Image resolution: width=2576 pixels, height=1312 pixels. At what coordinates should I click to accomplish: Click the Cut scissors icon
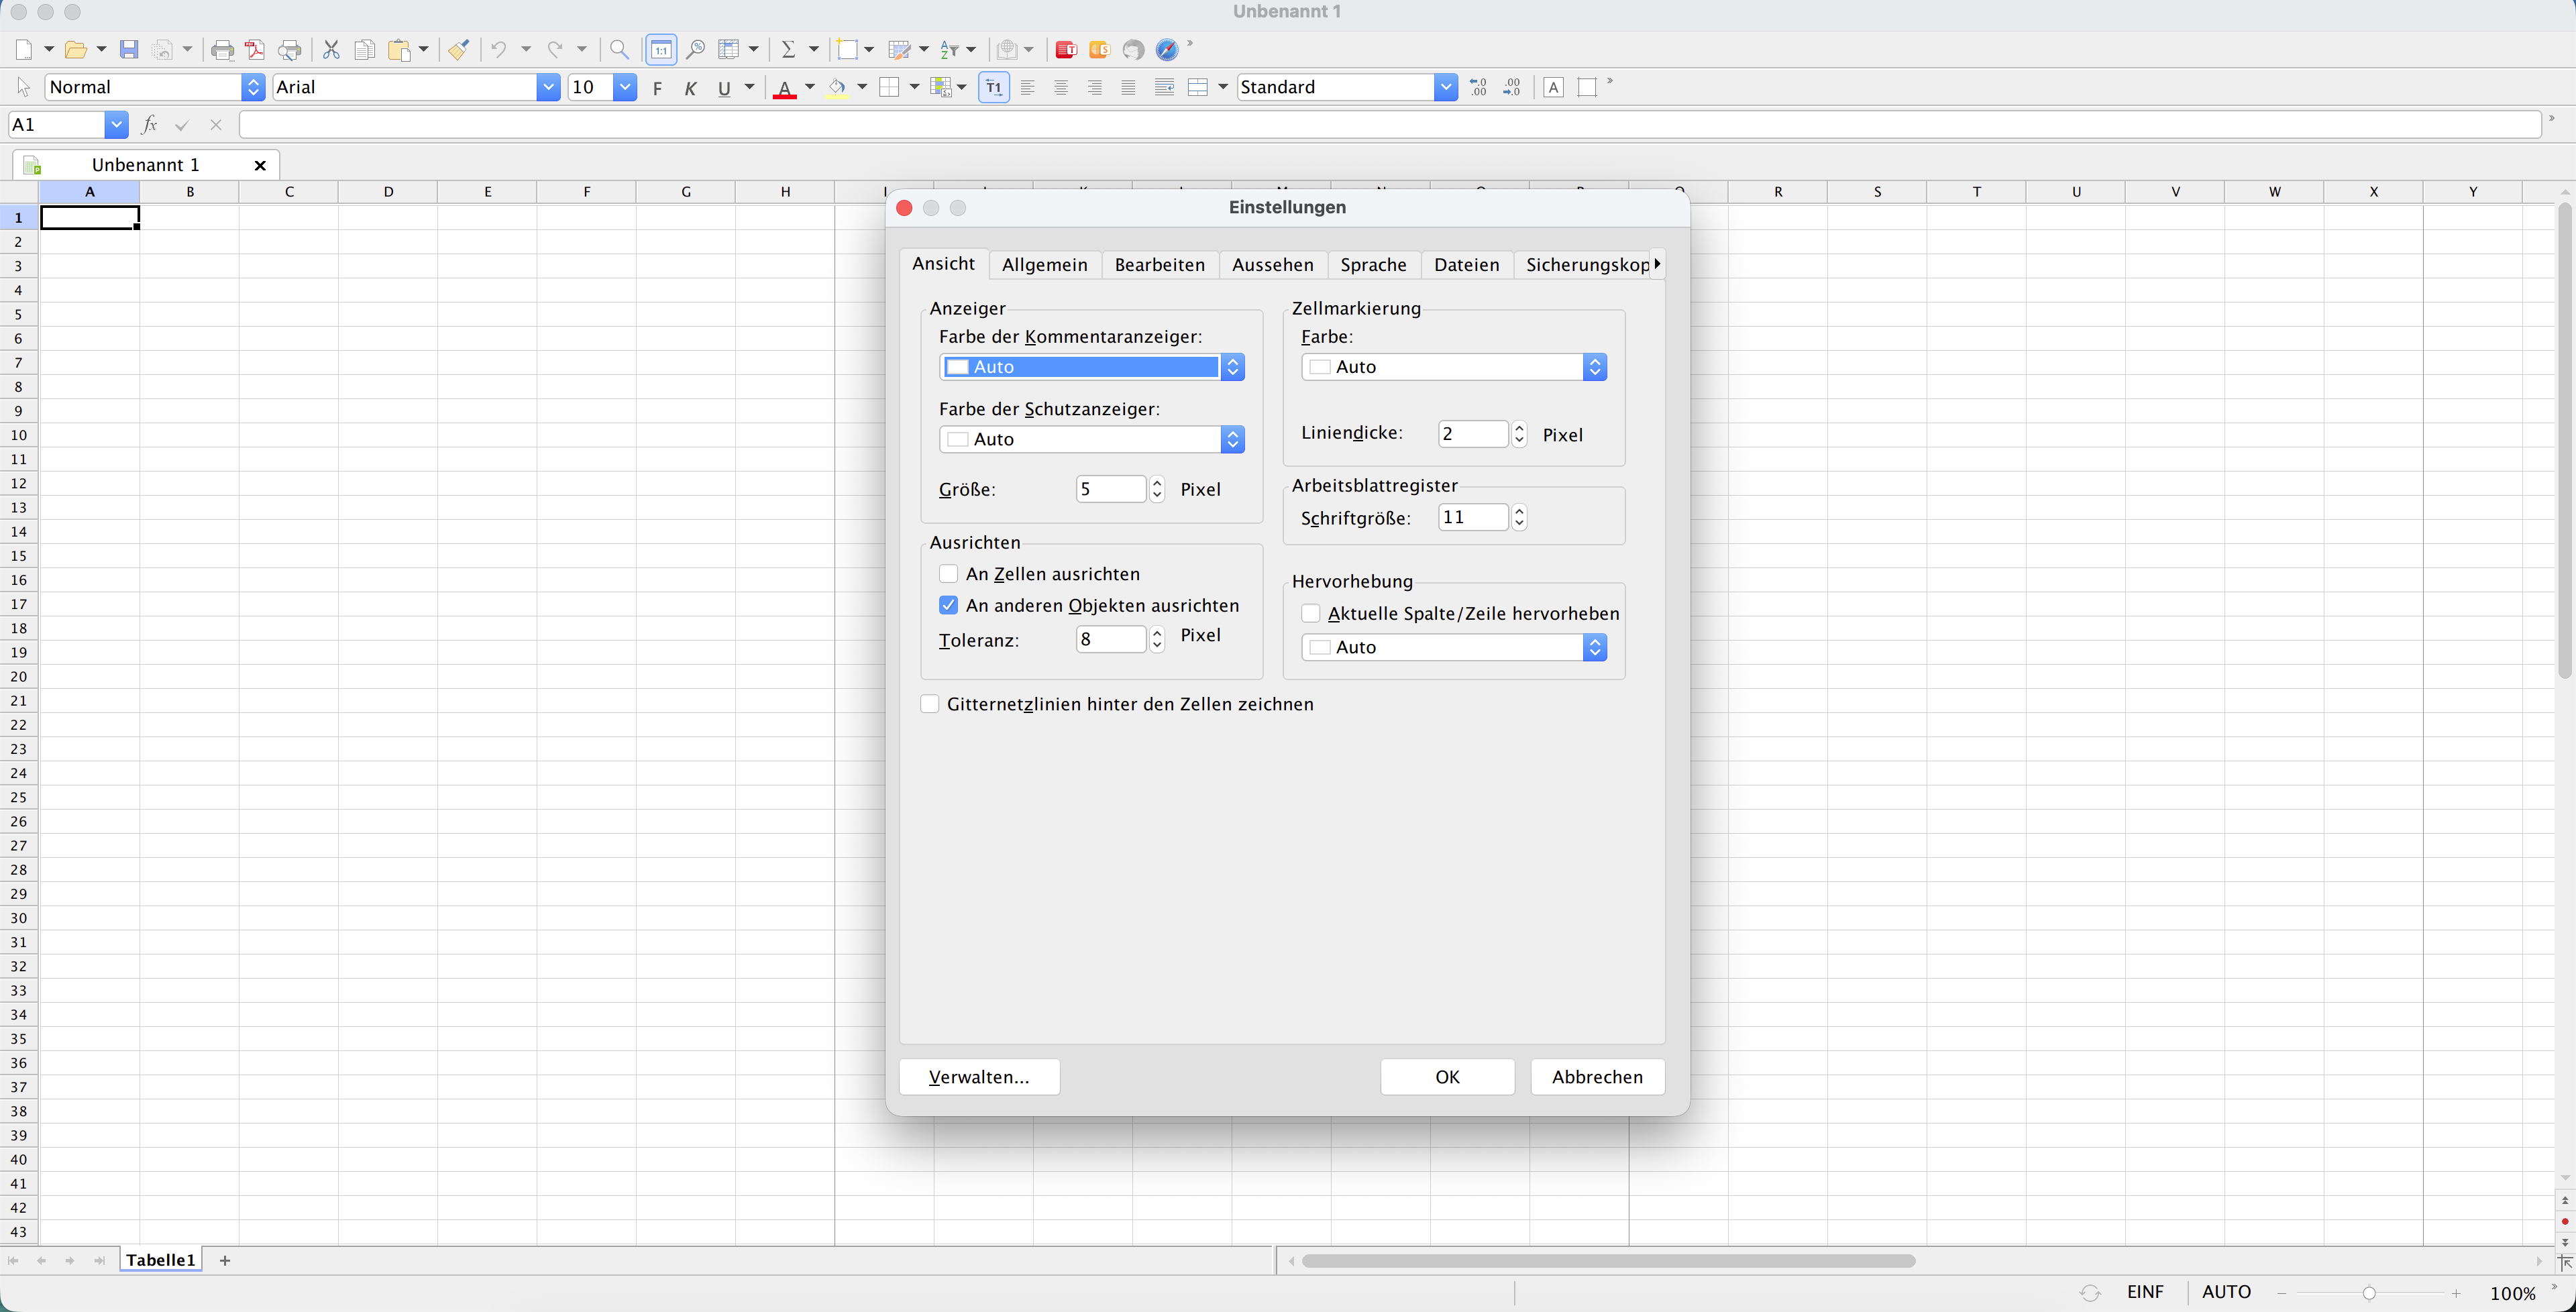(x=331, y=50)
